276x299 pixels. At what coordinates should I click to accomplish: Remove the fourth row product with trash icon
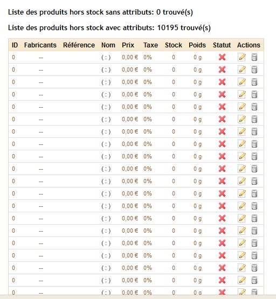coord(254,94)
